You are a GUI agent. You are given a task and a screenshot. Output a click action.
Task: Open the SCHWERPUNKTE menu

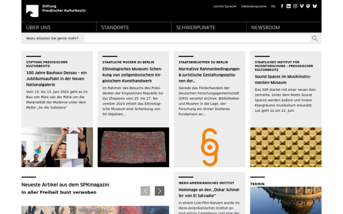click(209, 27)
